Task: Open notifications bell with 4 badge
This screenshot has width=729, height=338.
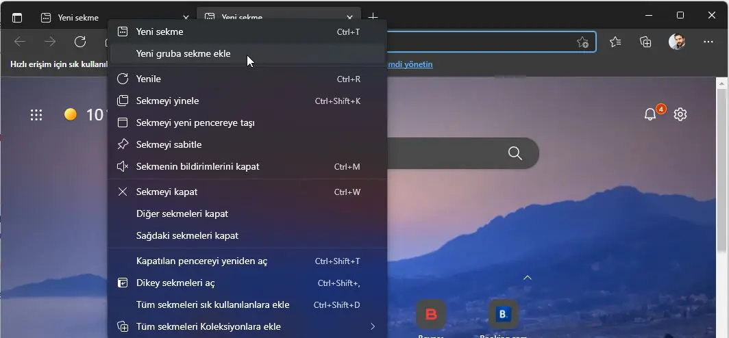Action: click(x=651, y=114)
